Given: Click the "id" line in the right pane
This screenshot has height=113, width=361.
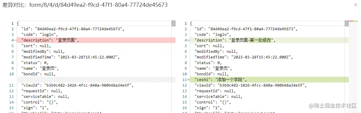Looking at the screenshot, I should click(246, 29).
